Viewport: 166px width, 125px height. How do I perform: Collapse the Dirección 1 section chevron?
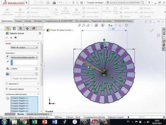click(38, 53)
